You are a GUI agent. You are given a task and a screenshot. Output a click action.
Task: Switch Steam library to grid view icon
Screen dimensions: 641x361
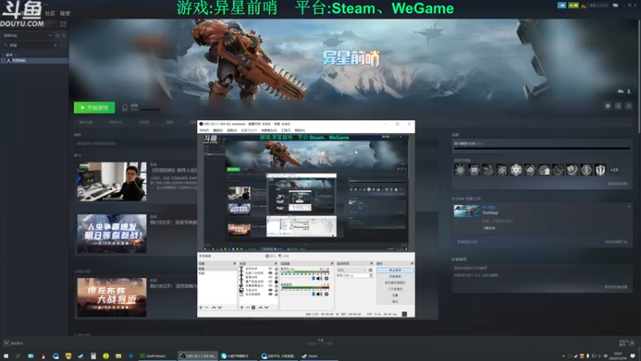tap(63, 24)
